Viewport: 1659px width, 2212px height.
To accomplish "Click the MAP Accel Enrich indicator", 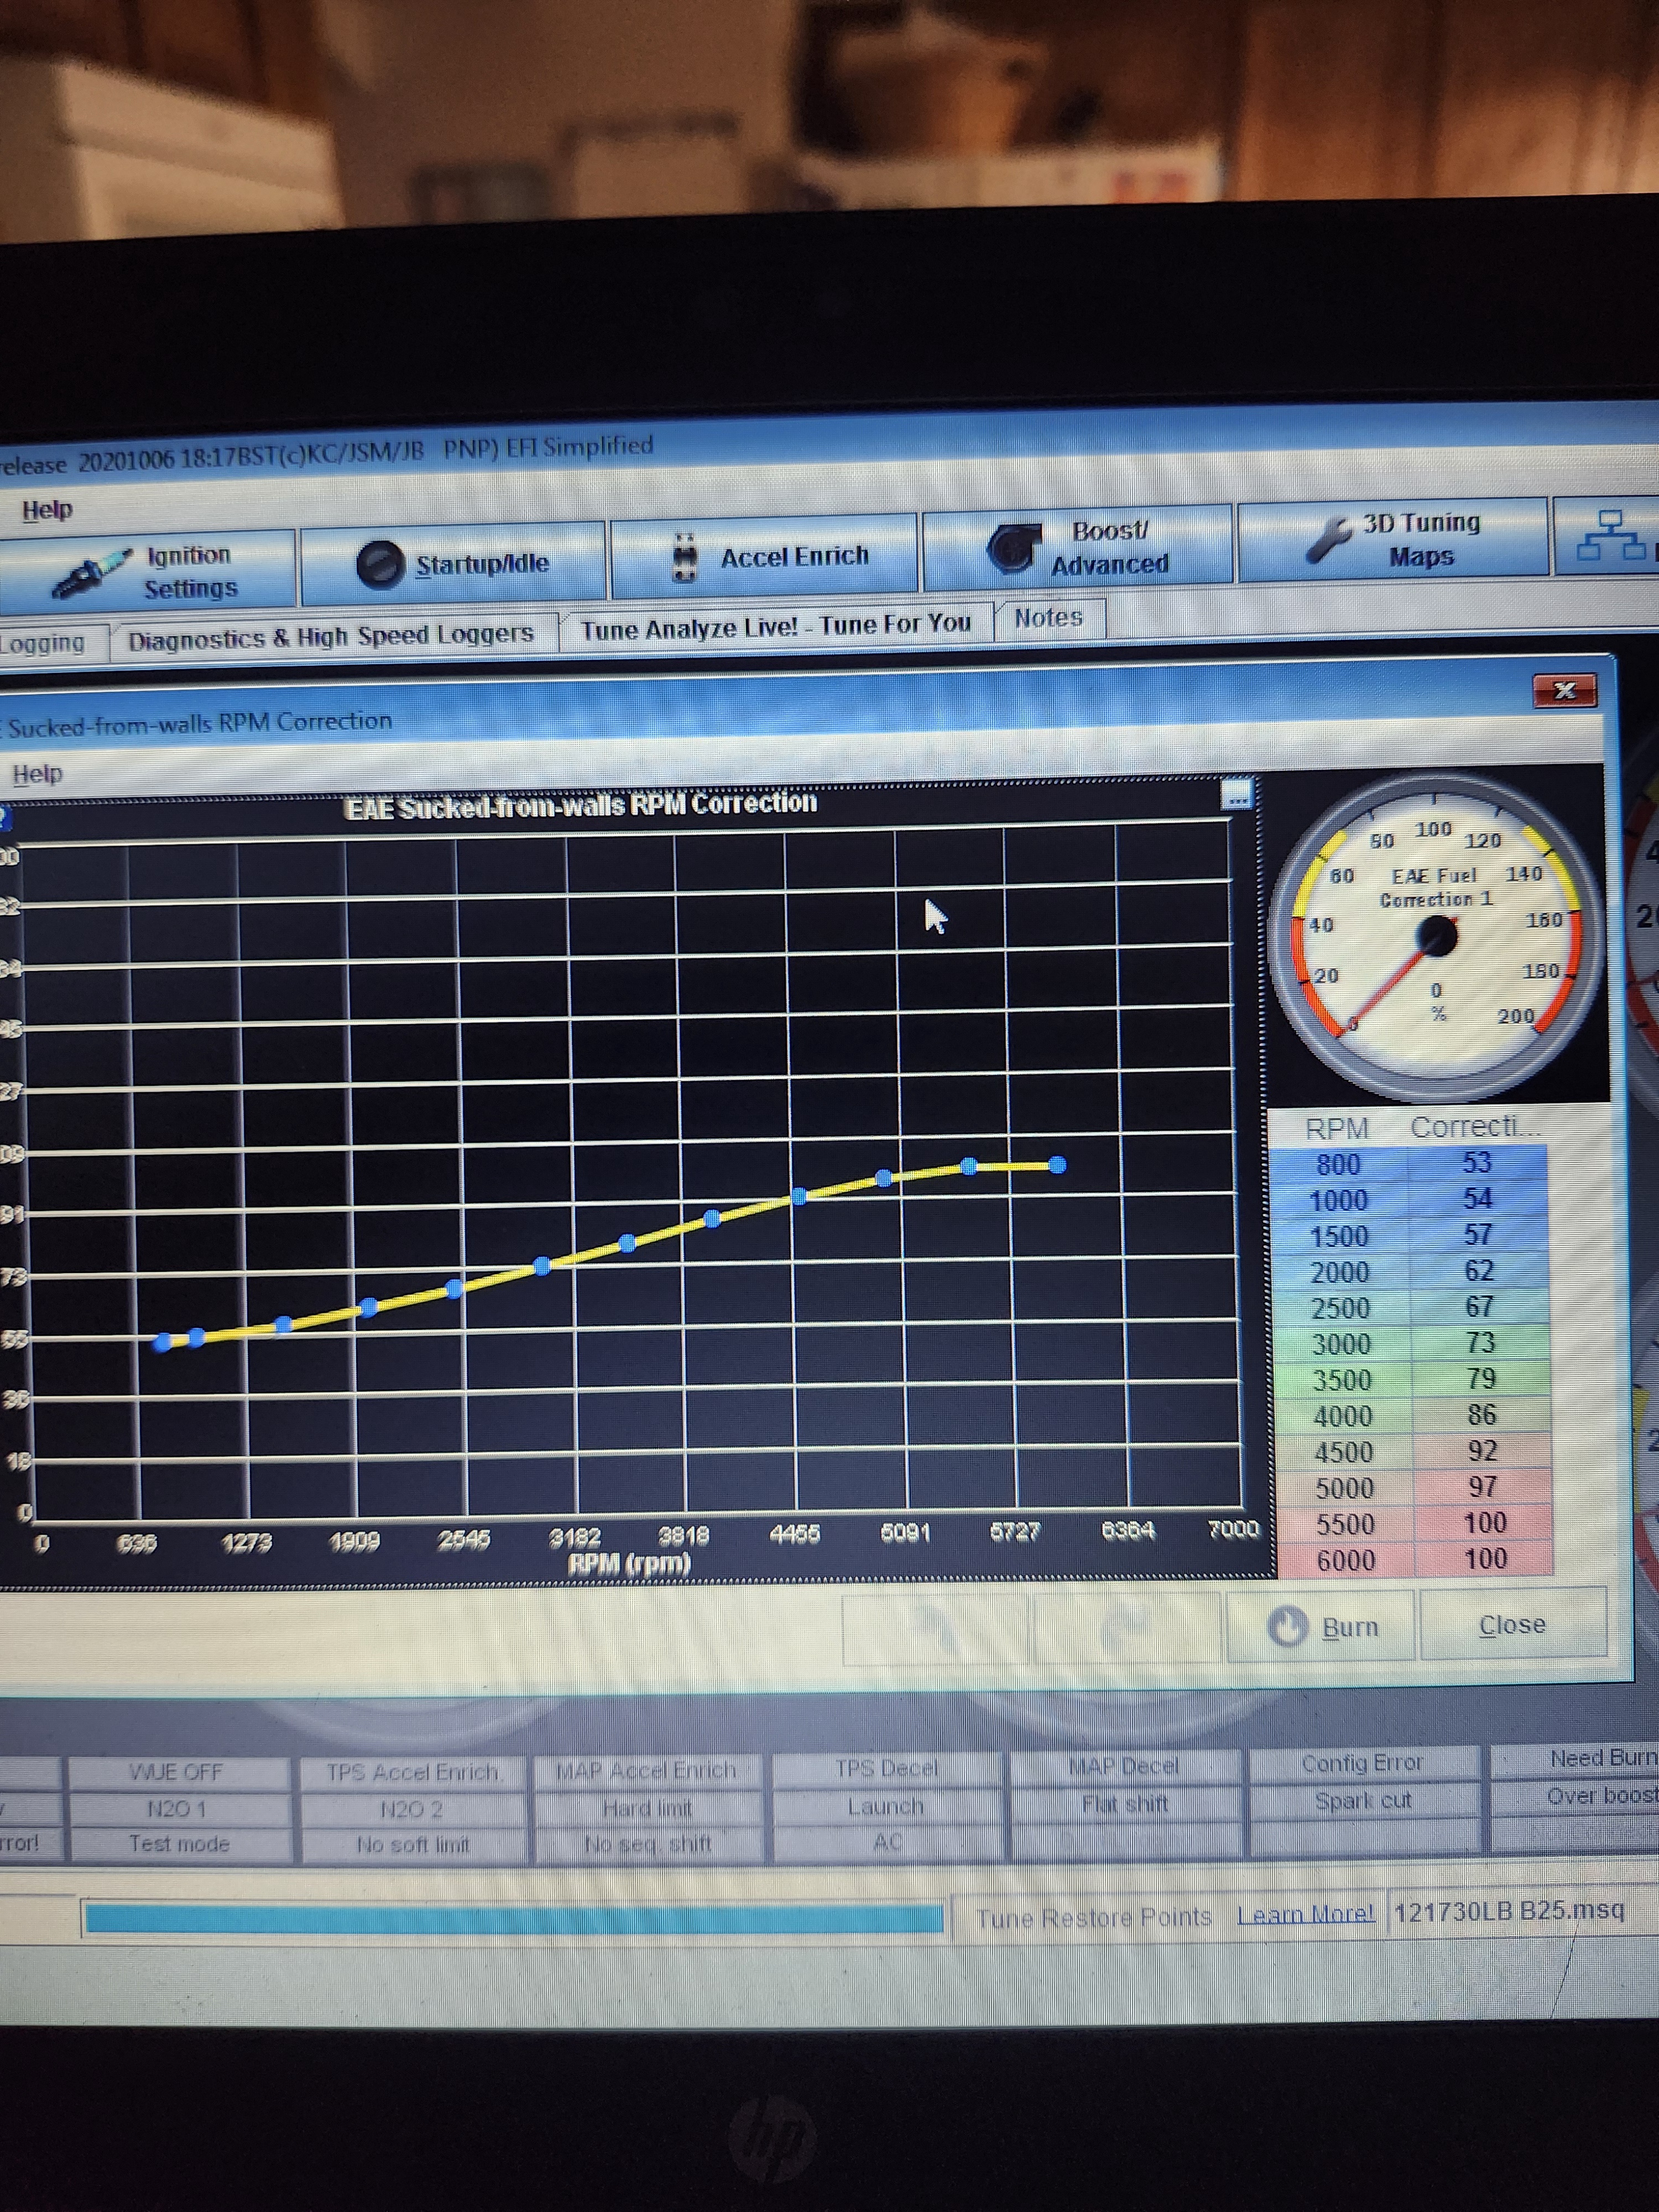I will 646,1770.
